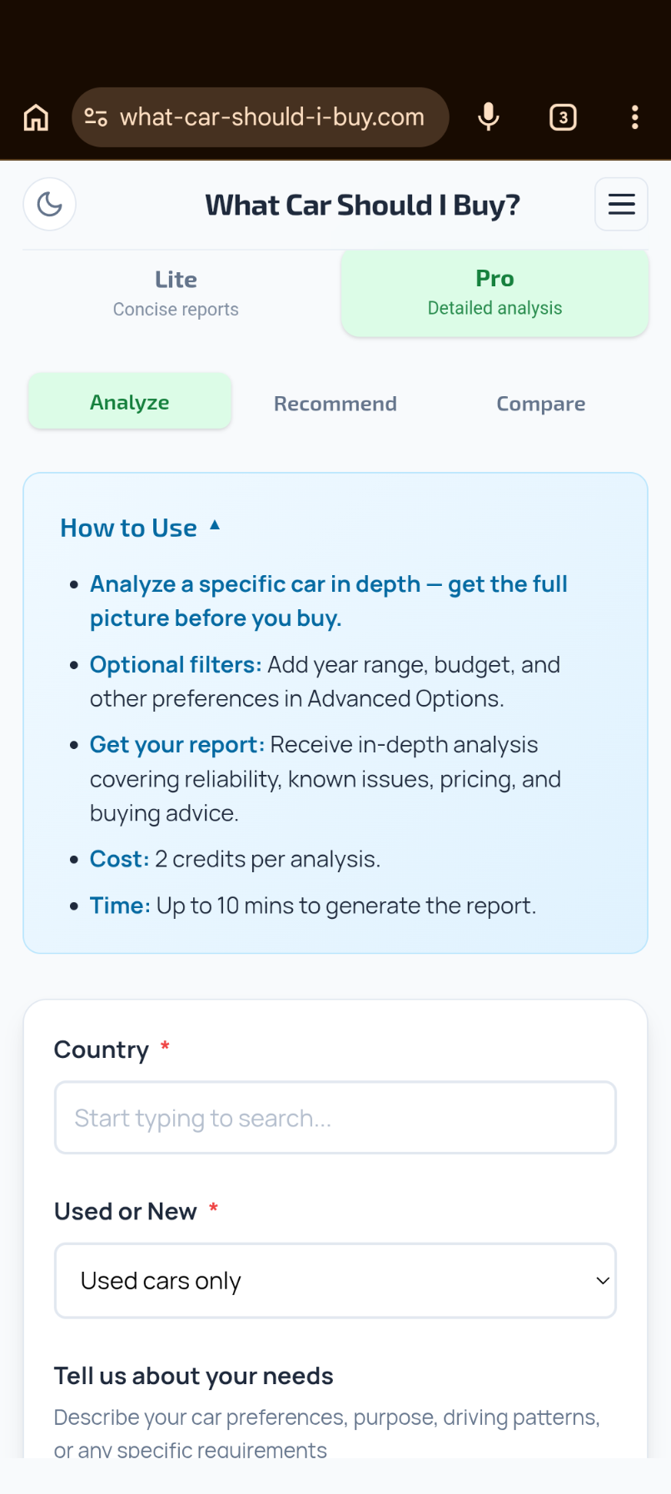Switch to Lite concise reports mode
671x1494 pixels.
pyautogui.click(x=176, y=293)
